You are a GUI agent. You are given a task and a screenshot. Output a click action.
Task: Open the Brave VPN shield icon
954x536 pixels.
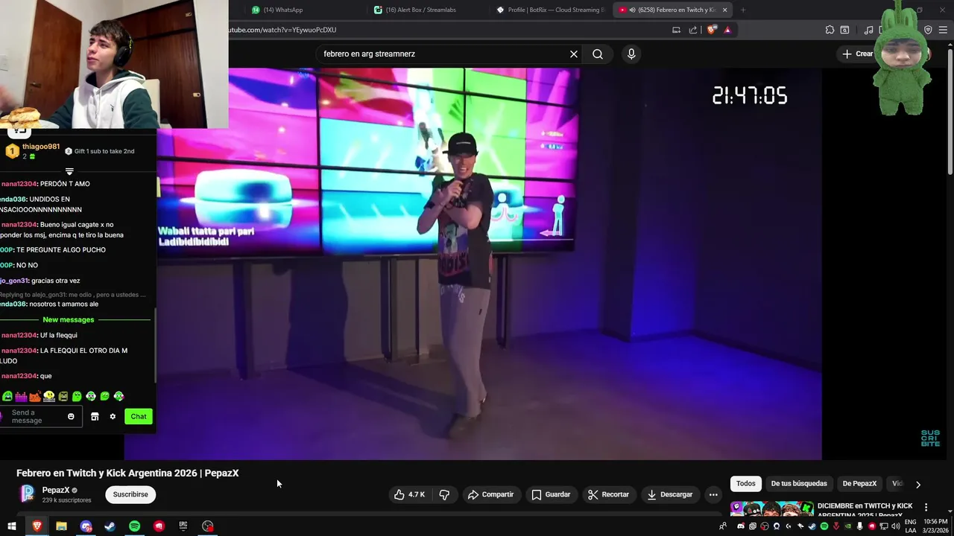coord(928,30)
